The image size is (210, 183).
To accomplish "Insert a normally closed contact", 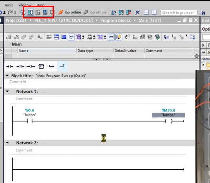I will pos(20,66).
